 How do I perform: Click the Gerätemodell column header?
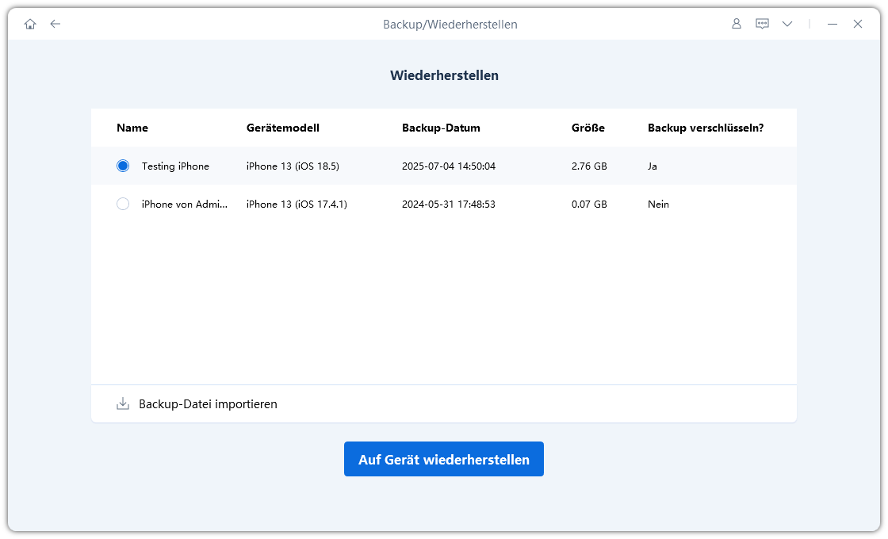point(283,128)
